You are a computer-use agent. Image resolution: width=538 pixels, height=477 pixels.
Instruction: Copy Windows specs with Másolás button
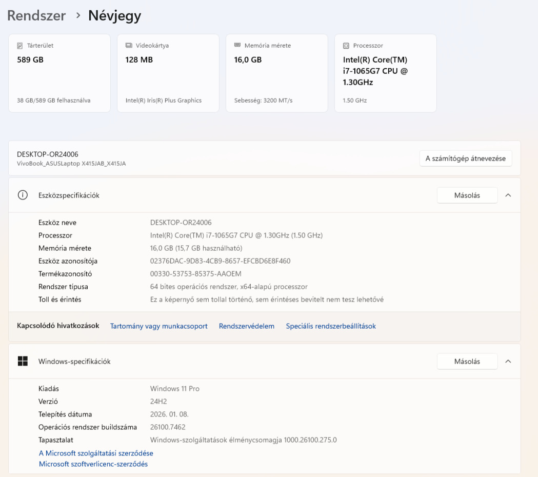click(467, 361)
